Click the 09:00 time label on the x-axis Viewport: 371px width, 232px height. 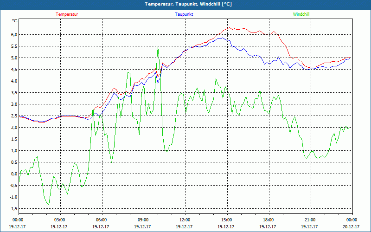[x=143, y=219]
